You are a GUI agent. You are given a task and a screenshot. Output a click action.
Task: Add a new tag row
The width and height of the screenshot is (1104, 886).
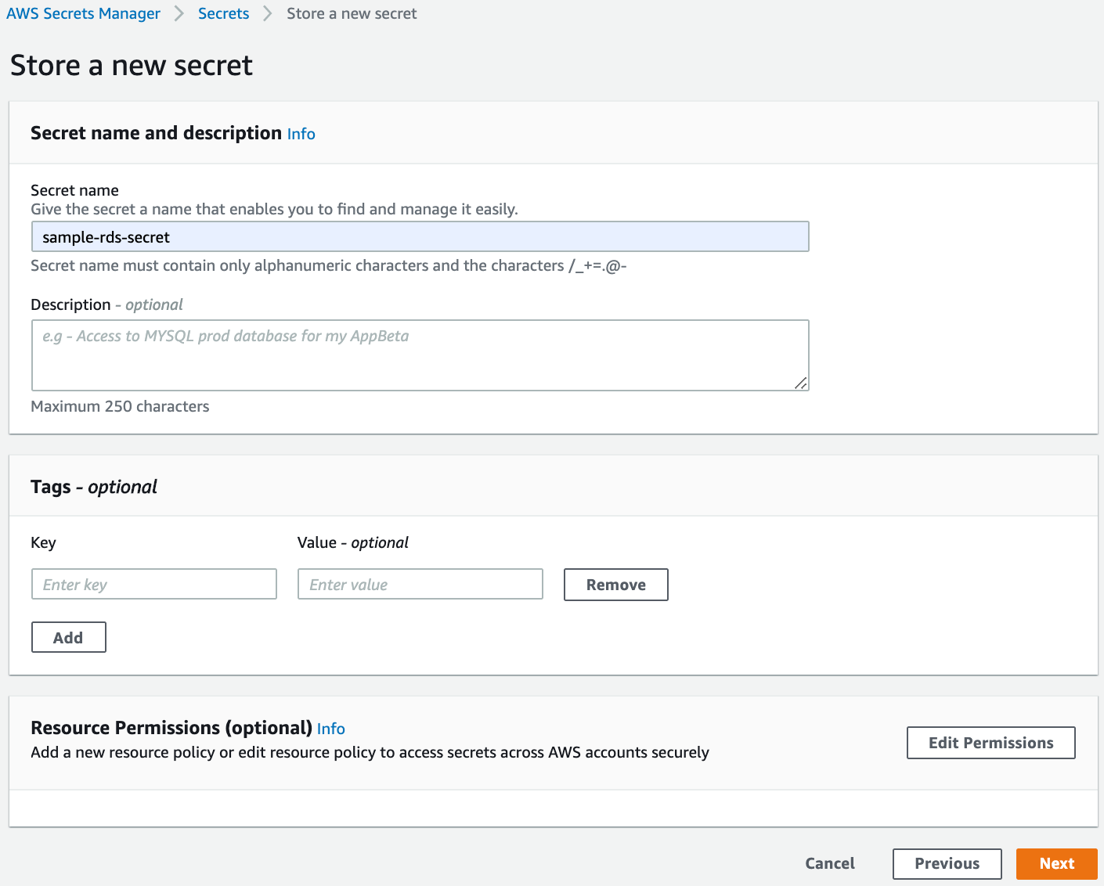[68, 637]
